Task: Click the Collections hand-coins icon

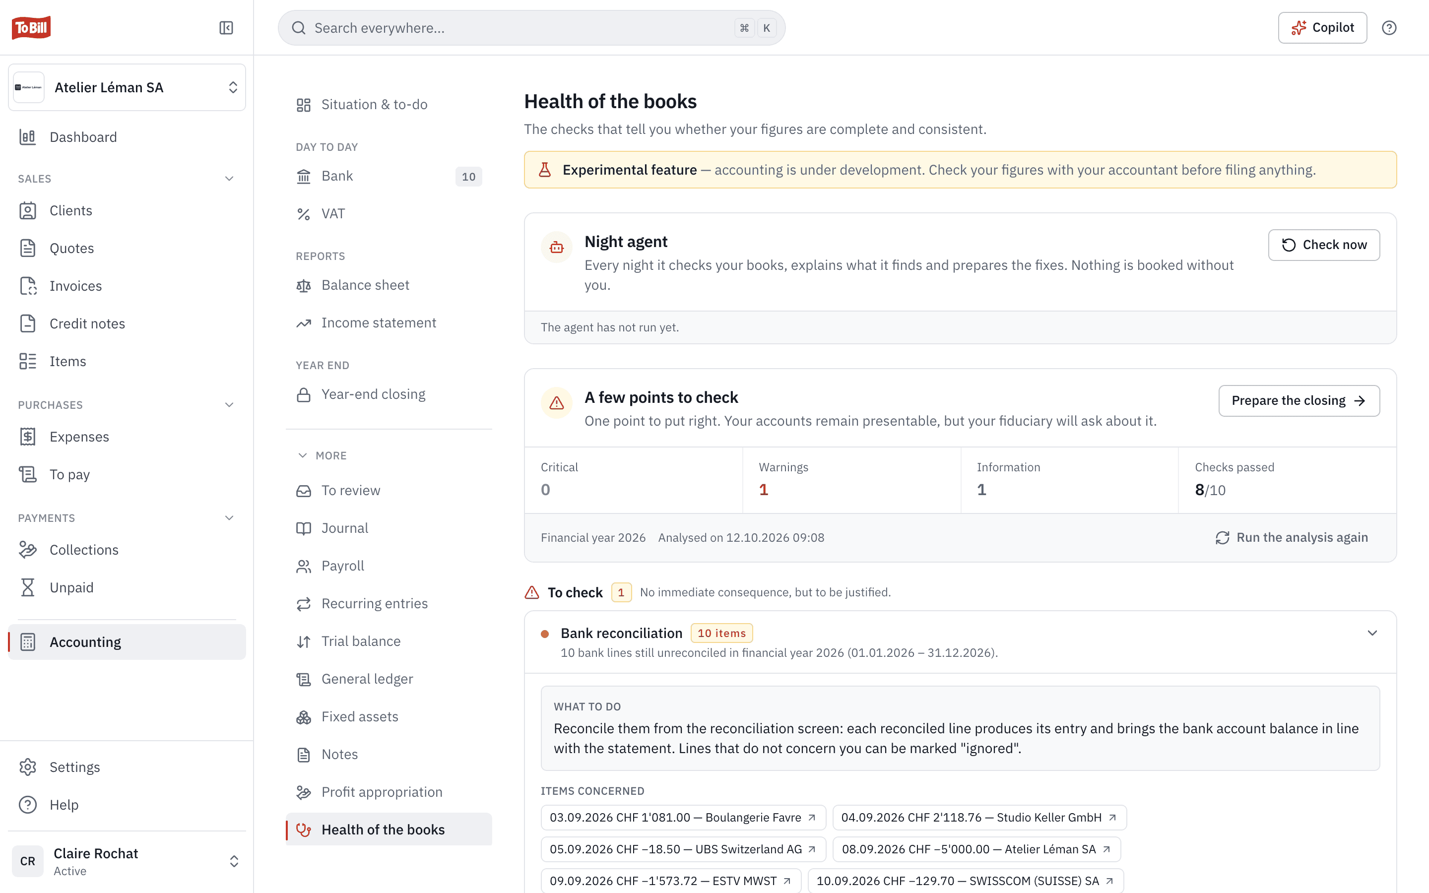Action: [28, 550]
